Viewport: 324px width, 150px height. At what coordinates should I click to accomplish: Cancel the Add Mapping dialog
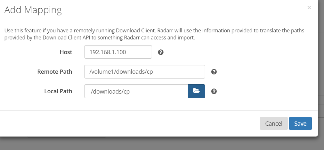click(274, 123)
